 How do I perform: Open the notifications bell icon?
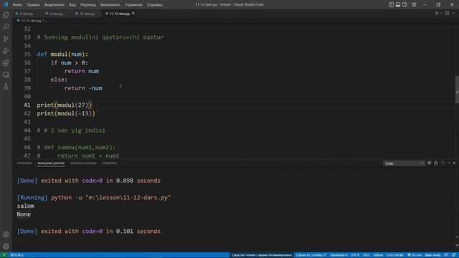click(453, 255)
